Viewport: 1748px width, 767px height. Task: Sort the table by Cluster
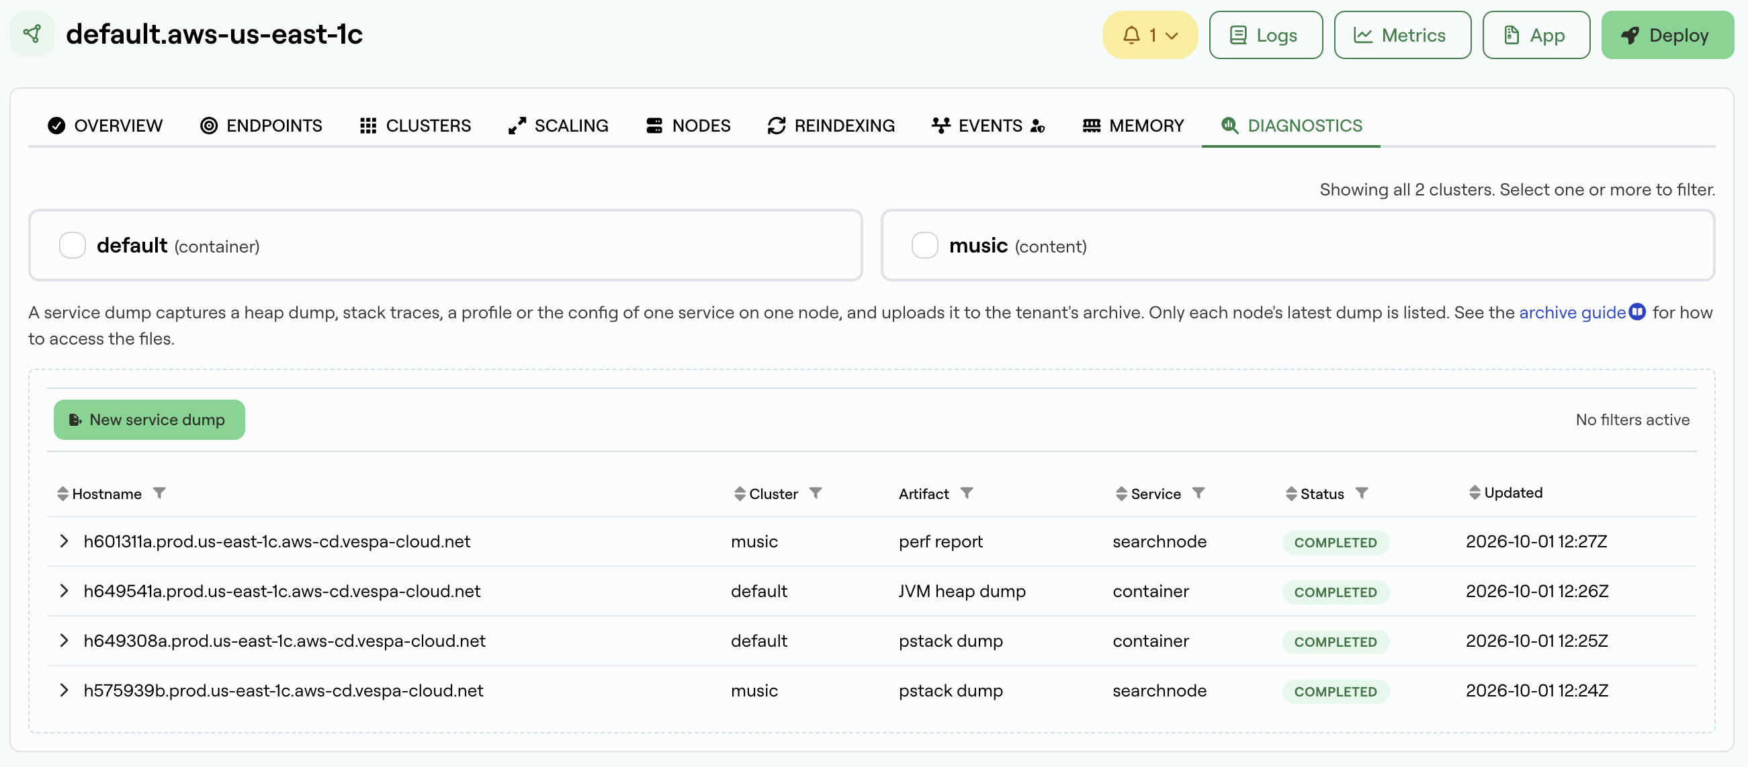740,494
